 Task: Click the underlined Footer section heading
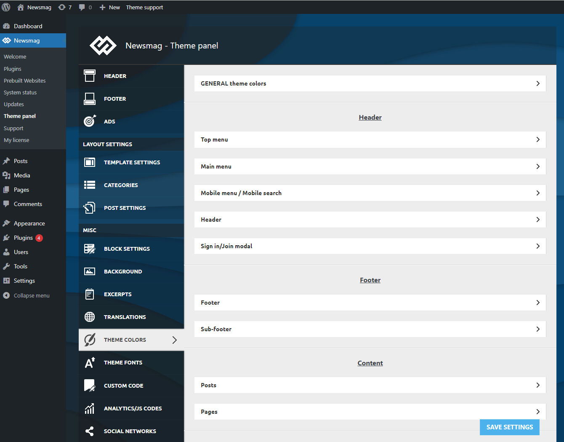370,280
